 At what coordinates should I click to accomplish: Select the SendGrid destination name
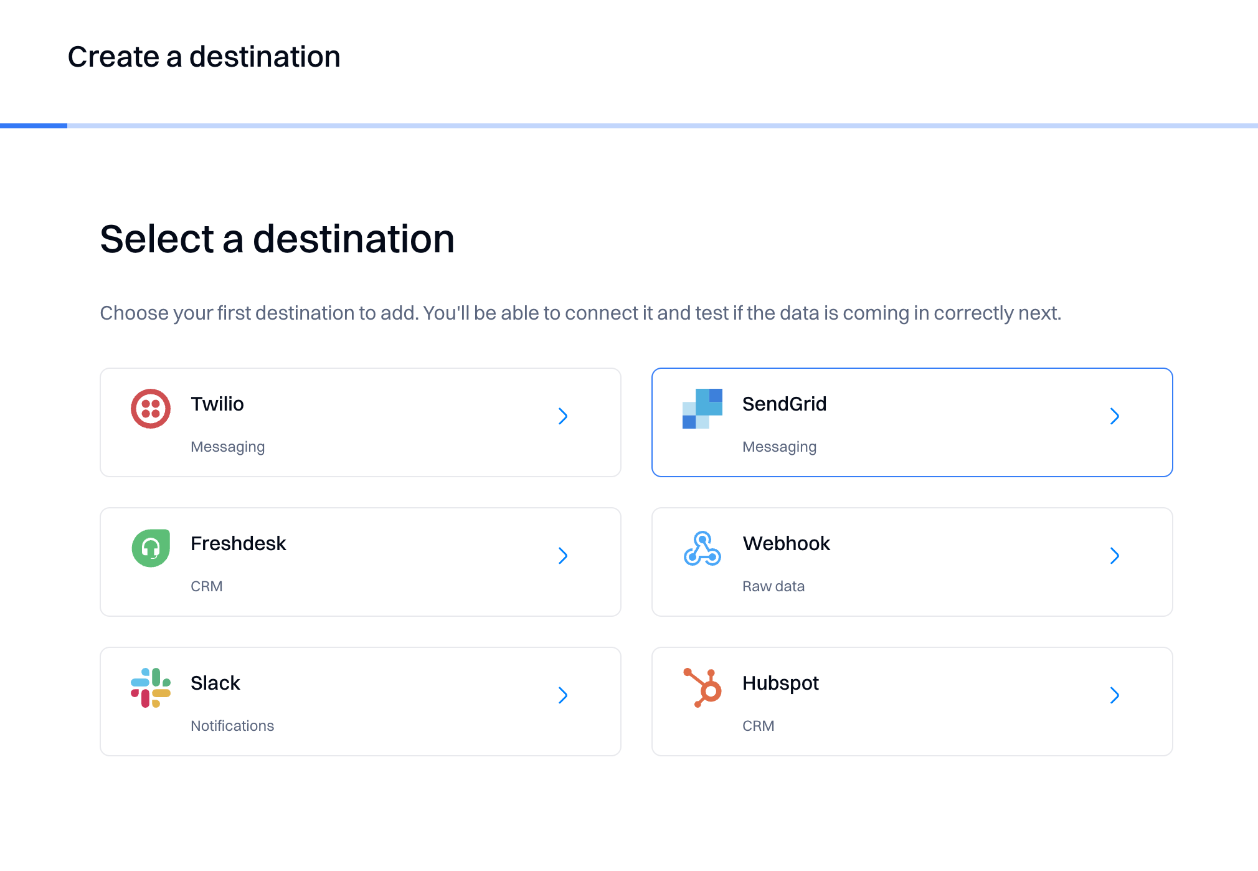coord(784,404)
